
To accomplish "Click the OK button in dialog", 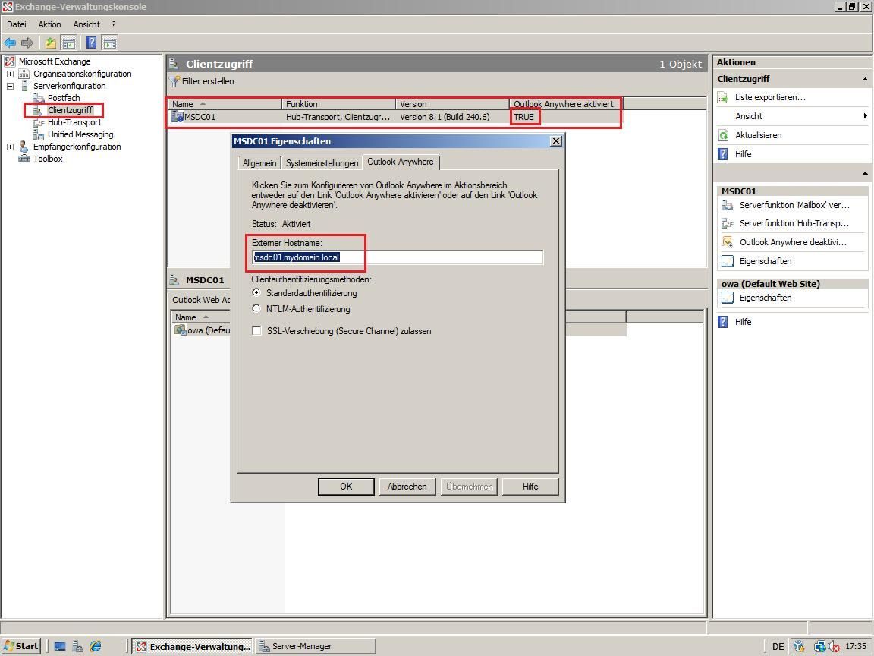I will [x=346, y=487].
